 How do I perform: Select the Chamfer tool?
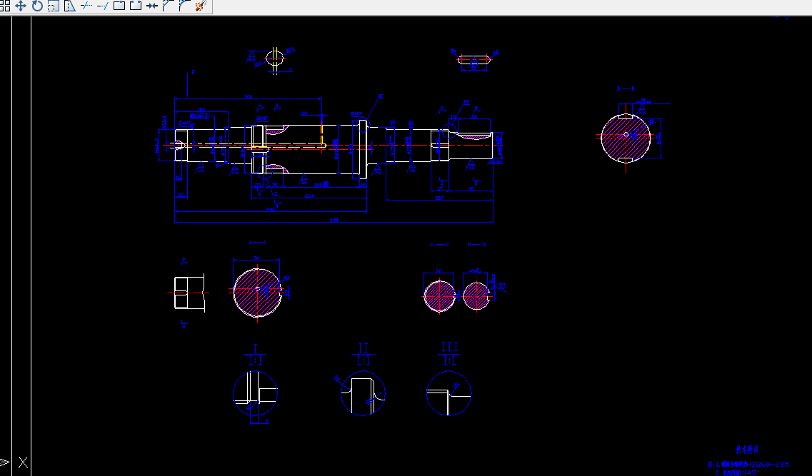[x=169, y=6]
